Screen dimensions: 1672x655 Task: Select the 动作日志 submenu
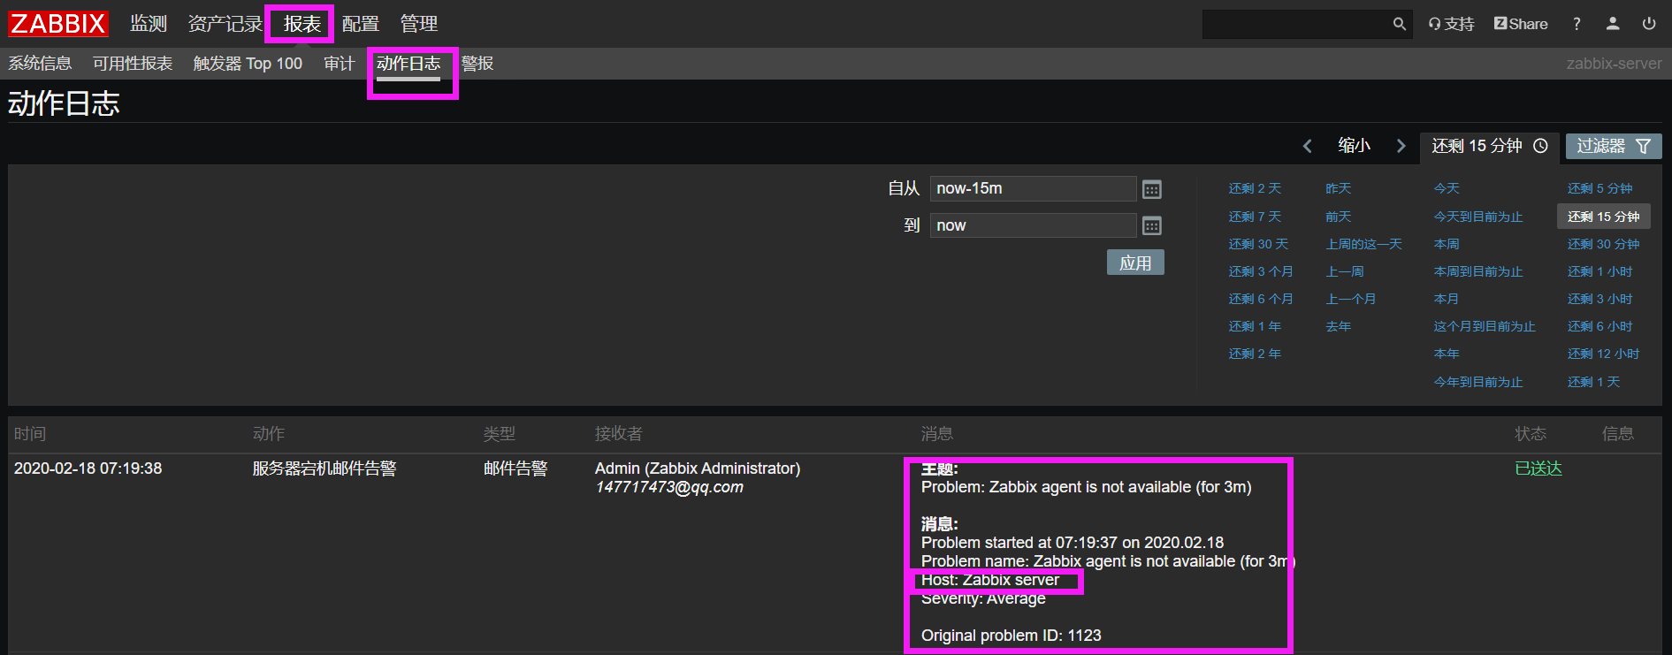408,64
